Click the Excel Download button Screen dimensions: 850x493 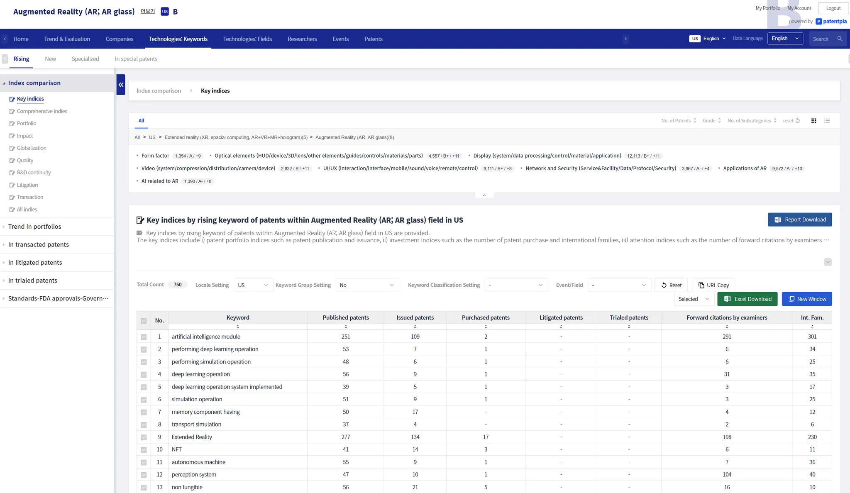pyautogui.click(x=747, y=299)
